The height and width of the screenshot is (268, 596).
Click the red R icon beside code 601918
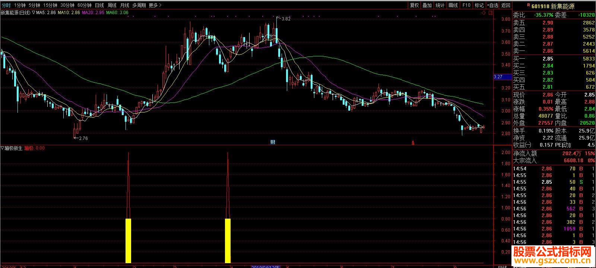coord(528,6)
